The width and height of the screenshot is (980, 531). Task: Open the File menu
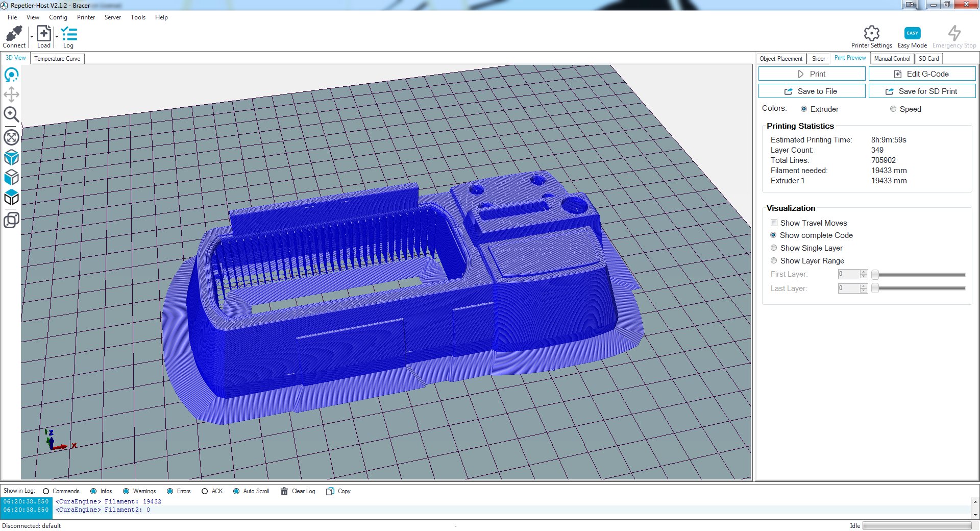click(x=12, y=17)
